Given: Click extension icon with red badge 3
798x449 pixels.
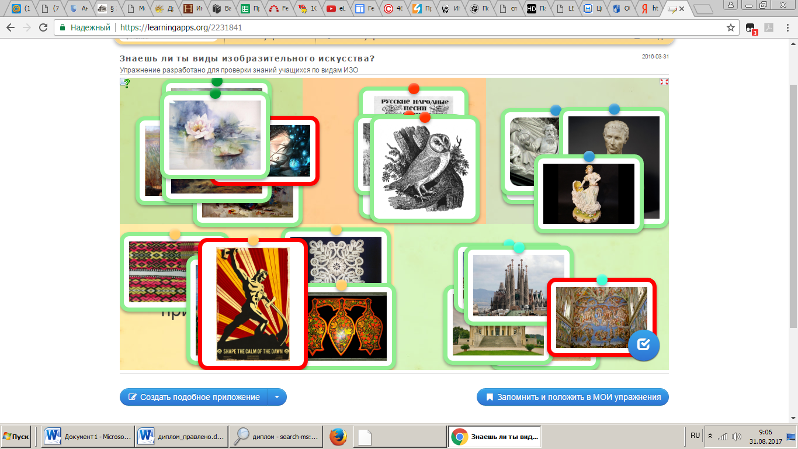Looking at the screenshot, I should point(751,28).
